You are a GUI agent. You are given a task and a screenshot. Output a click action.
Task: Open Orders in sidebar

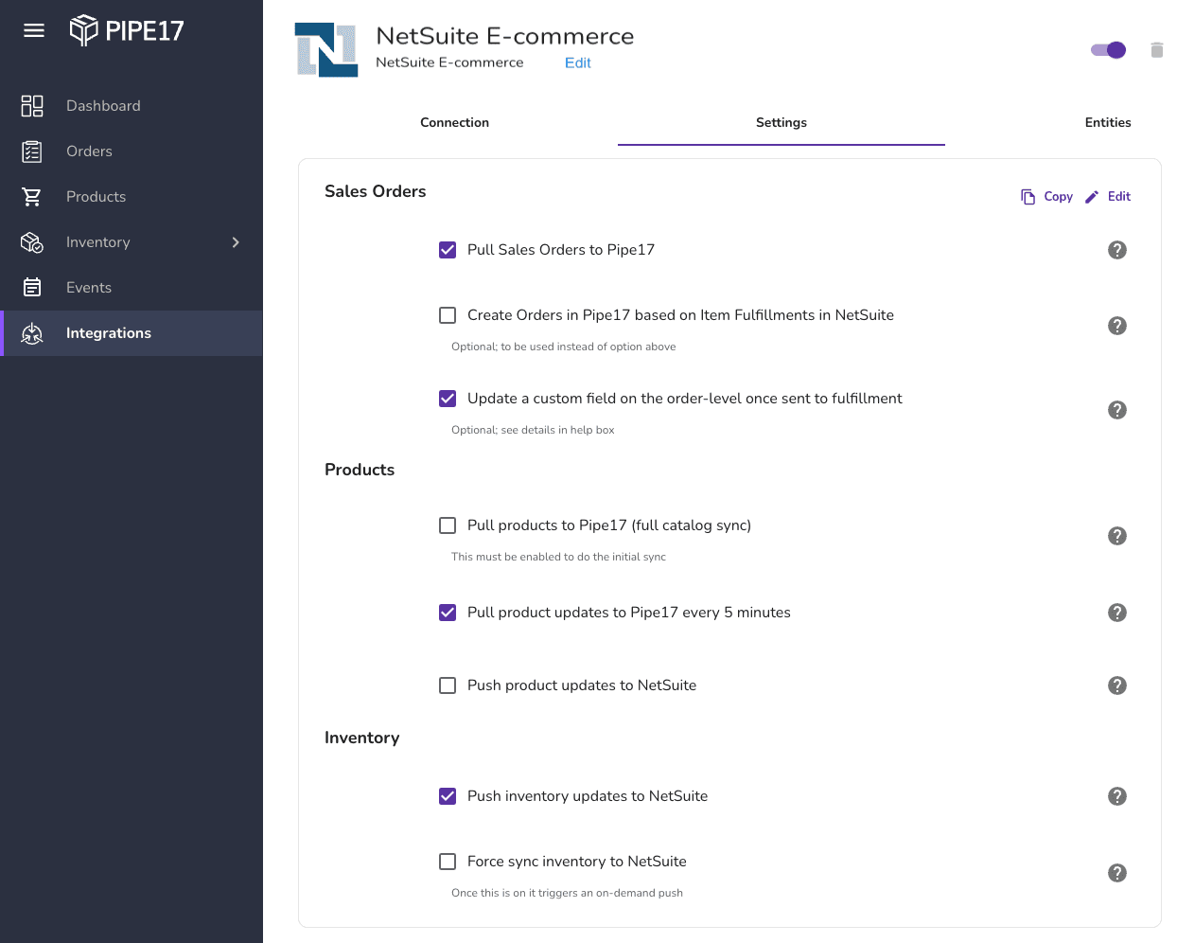[89, 151]
